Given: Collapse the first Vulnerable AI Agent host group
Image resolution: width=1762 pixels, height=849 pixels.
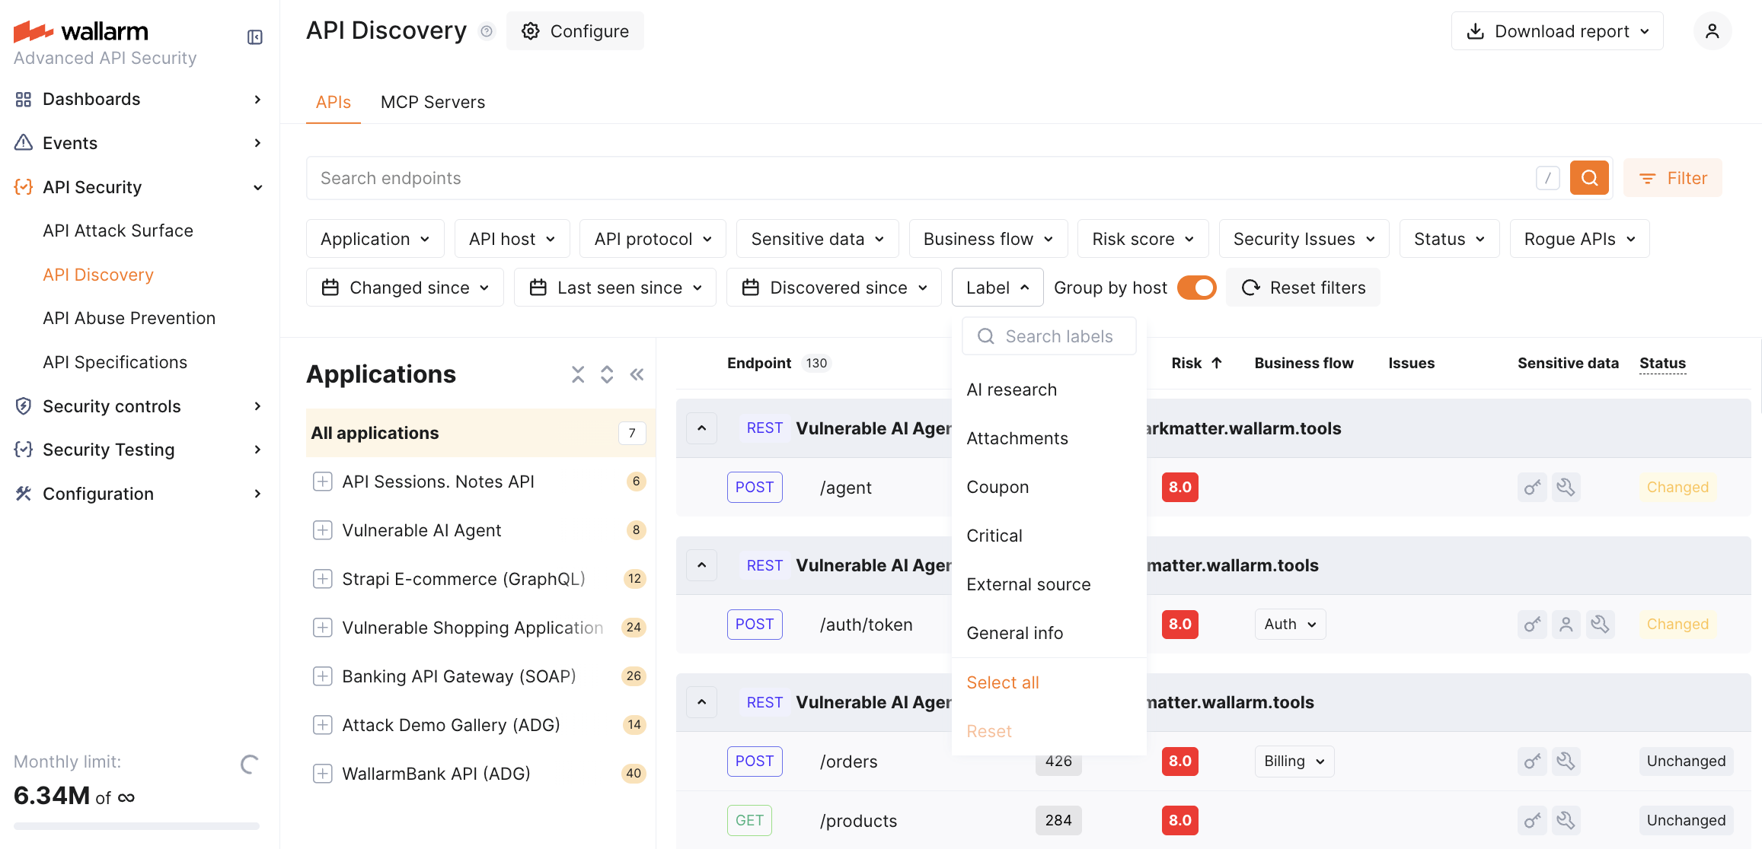Looking at the screenshot, I should point(701,428).
